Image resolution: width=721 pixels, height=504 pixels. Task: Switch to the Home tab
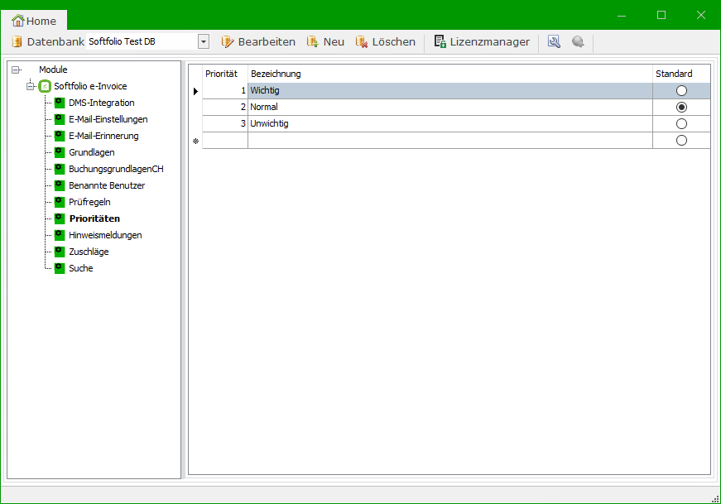(x=35, y=21)
